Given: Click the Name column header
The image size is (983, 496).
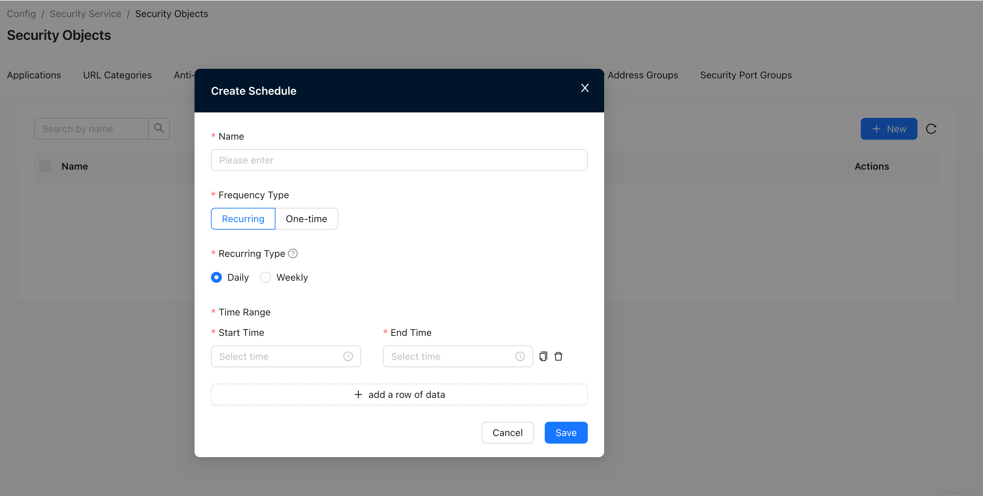Looking at the screenshot, I should 75,167.
